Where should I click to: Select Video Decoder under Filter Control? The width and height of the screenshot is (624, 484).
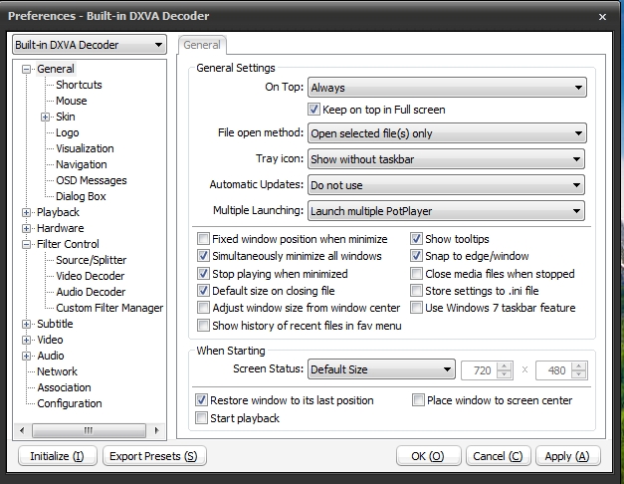coord(91,276)
